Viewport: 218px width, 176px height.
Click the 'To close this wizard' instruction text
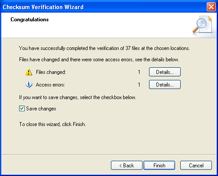pyautogui.click(x=52, y=124)
